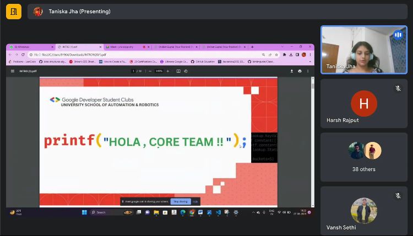Click Stop sharing button
Viewport: 413px width, 236px height.
(x=181, y=201)
